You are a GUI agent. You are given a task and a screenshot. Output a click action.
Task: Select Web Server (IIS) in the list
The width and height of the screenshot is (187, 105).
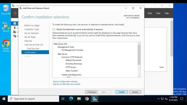tap(60, 44)
